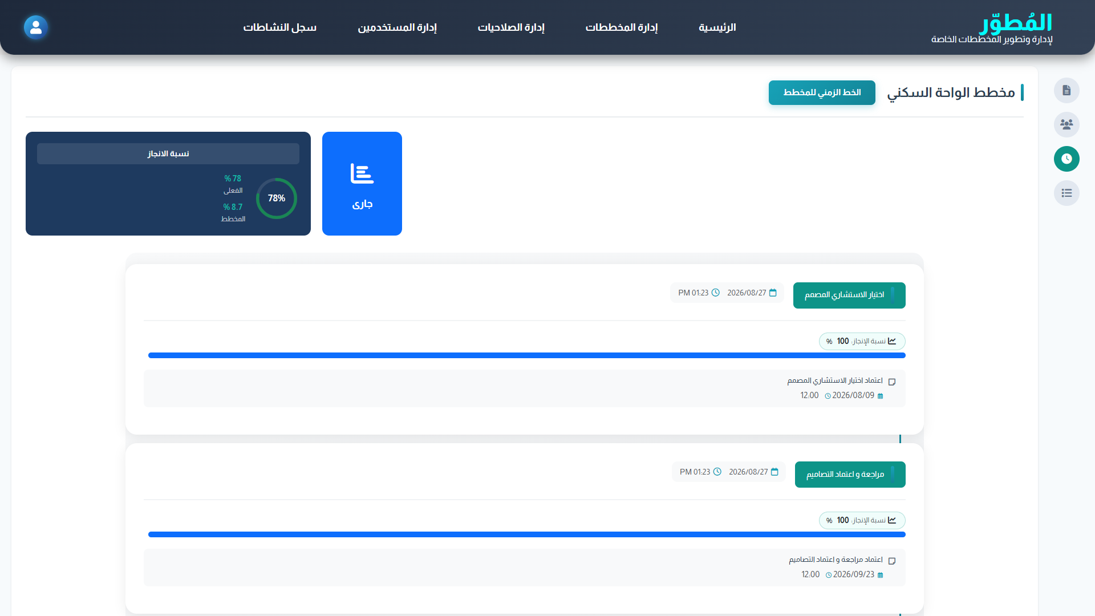Click the 2026/09/23 date text
Image resolution: width=1095 pixels, height=616 pixels.
[854, 574]
